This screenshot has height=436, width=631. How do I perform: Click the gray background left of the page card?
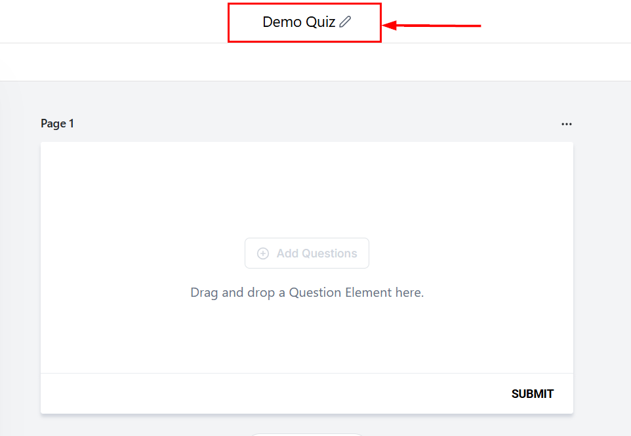[x=20, y=263]
